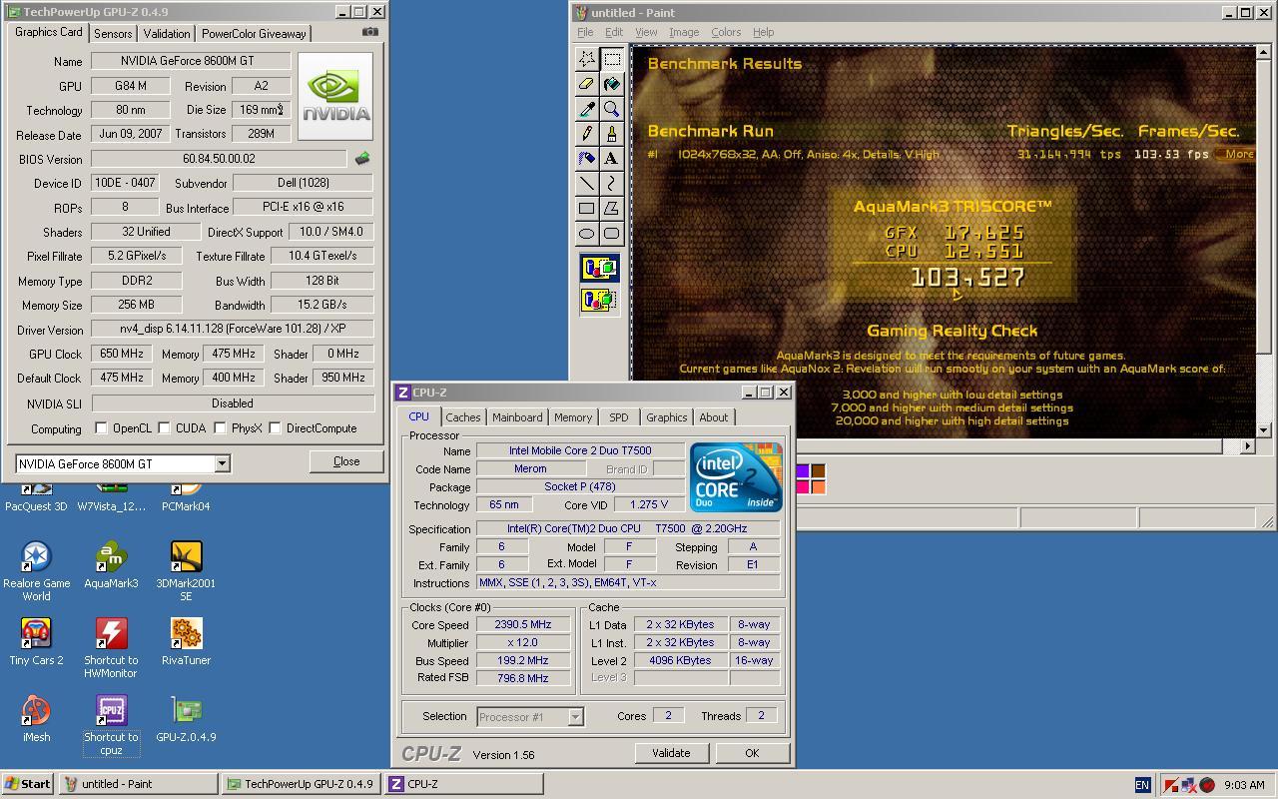This screenshot has width=1278, height=799.
Task: Open the AquaMark3 desktop shortcut
Action: (111, 565)
